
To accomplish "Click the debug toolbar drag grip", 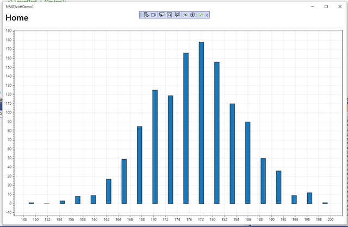I will [141, 15].
